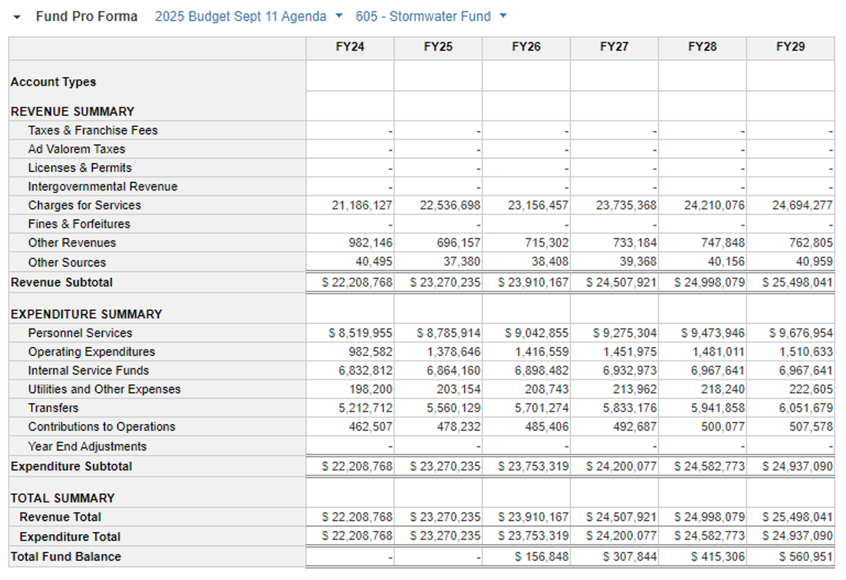Select the Internal Service Funds row label
Viewport: 846px width, 580px height.
[88, 370]
